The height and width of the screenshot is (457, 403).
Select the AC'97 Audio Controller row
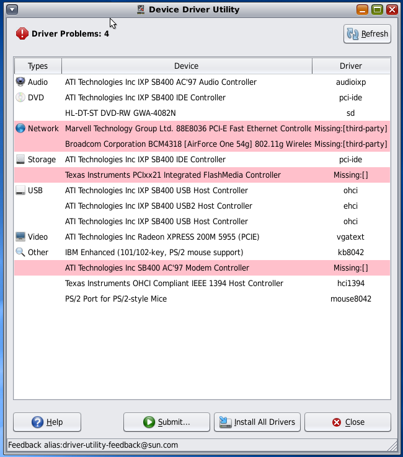[x=202, y=82]
